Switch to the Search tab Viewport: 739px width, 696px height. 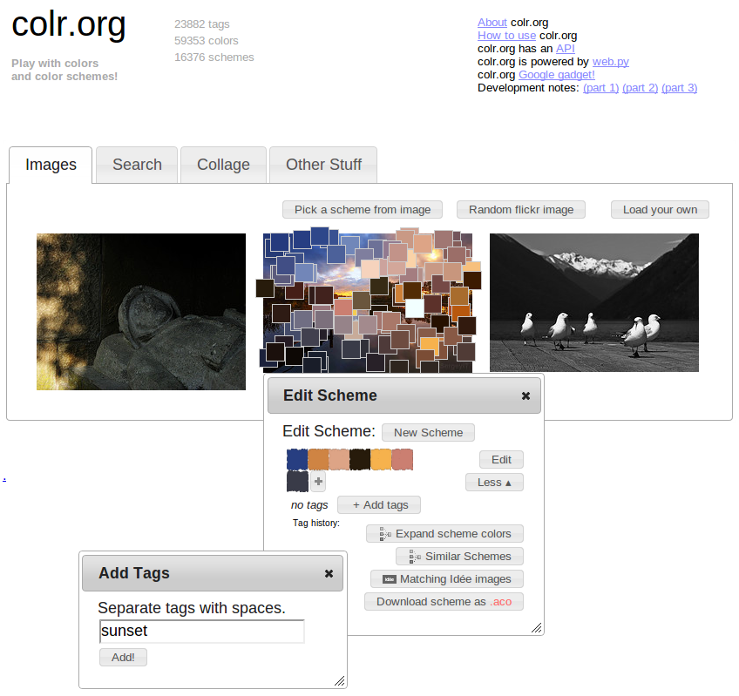(x=137, y=165)
